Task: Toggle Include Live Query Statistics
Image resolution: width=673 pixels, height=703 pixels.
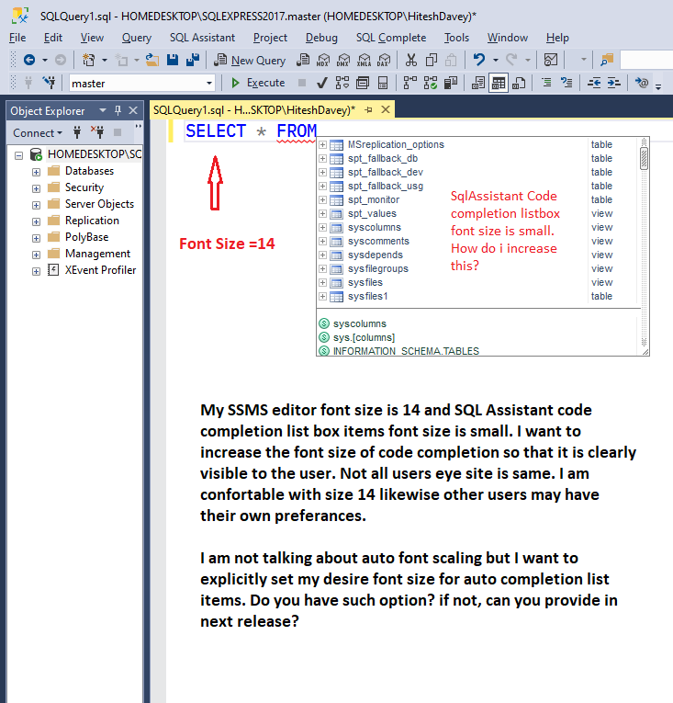Action: click(x=431, y=83)
